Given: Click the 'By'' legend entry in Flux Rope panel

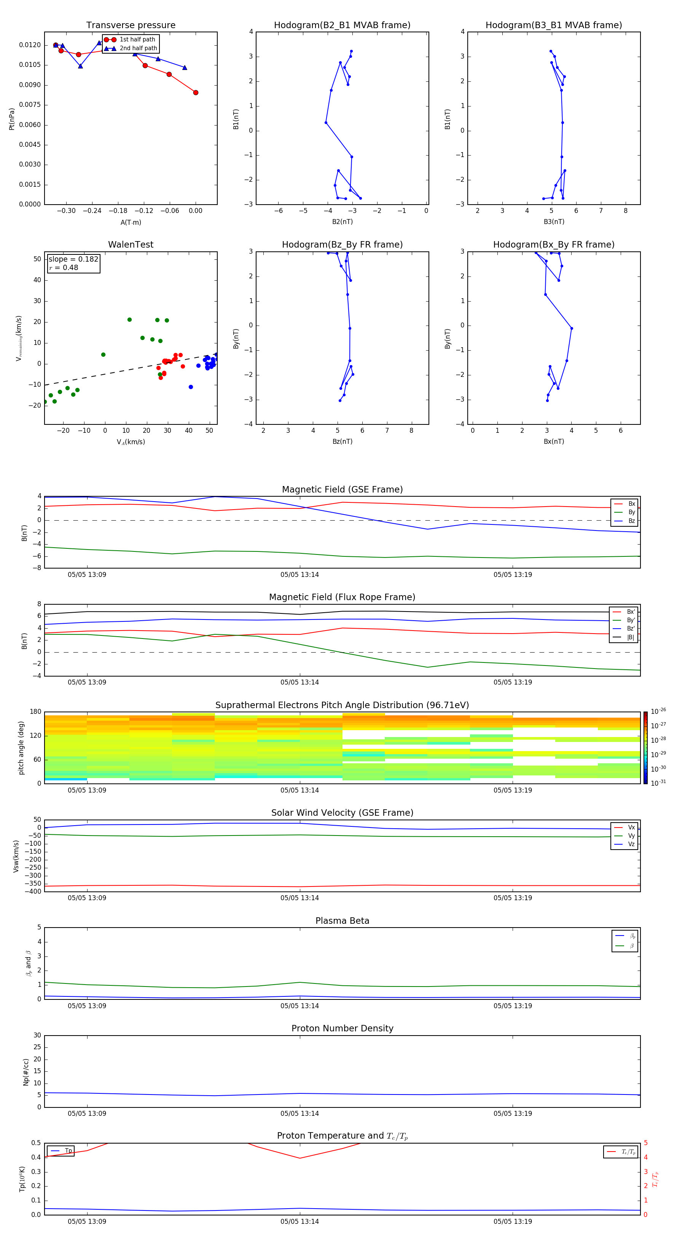Looking at the screenshot, I should click(x=624, y=620).
